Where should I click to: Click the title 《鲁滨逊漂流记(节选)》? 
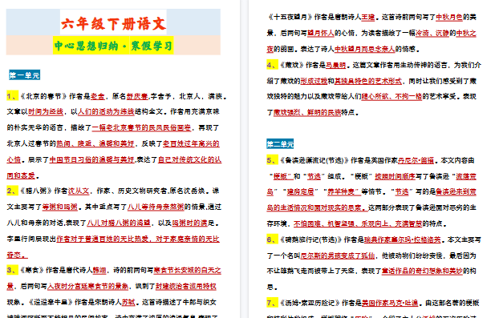click(x=314, y=160)
